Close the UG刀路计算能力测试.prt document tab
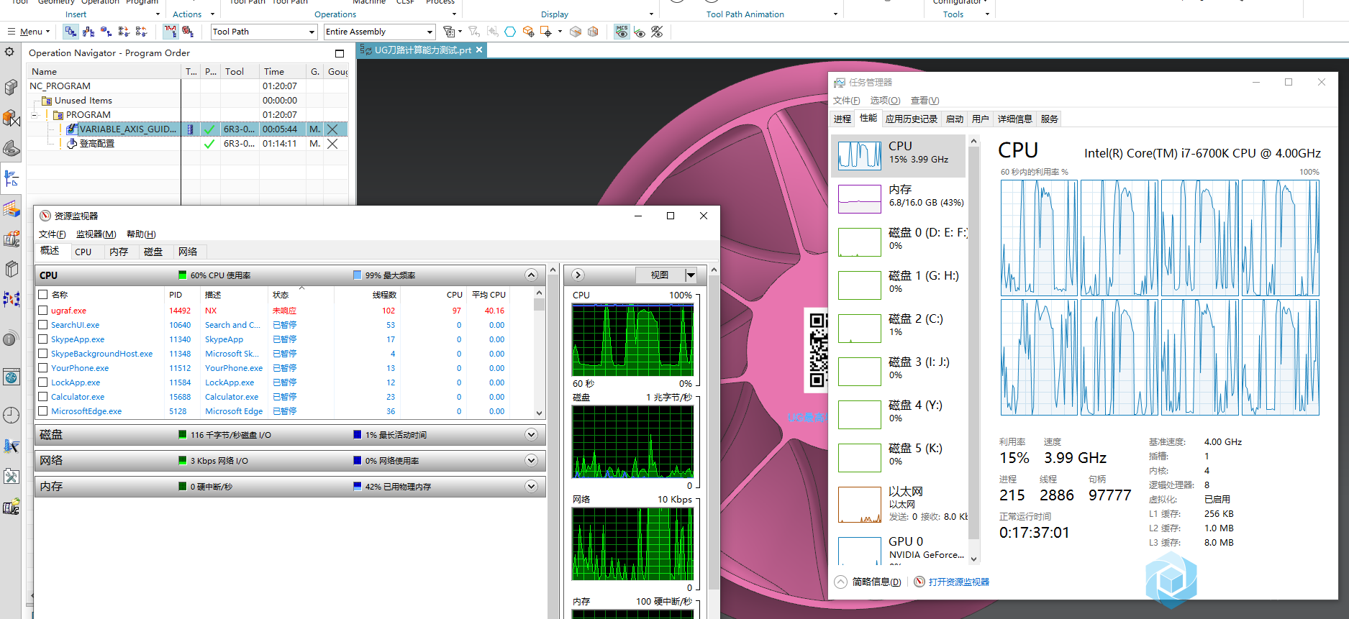The height and width of the screenshot is (619, 1349). (x=479, y=50)
